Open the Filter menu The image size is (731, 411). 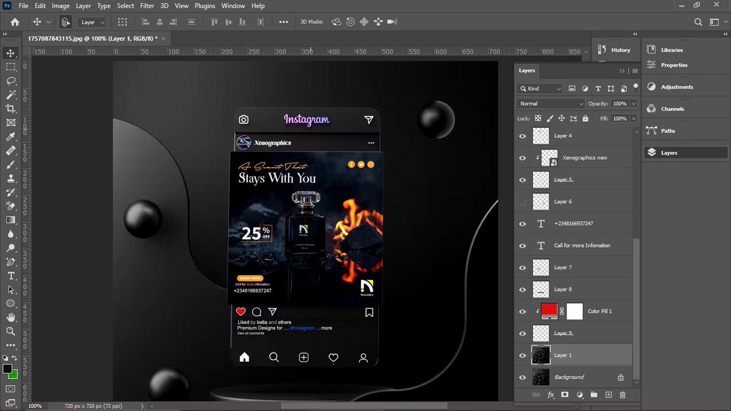pos(147,5)
